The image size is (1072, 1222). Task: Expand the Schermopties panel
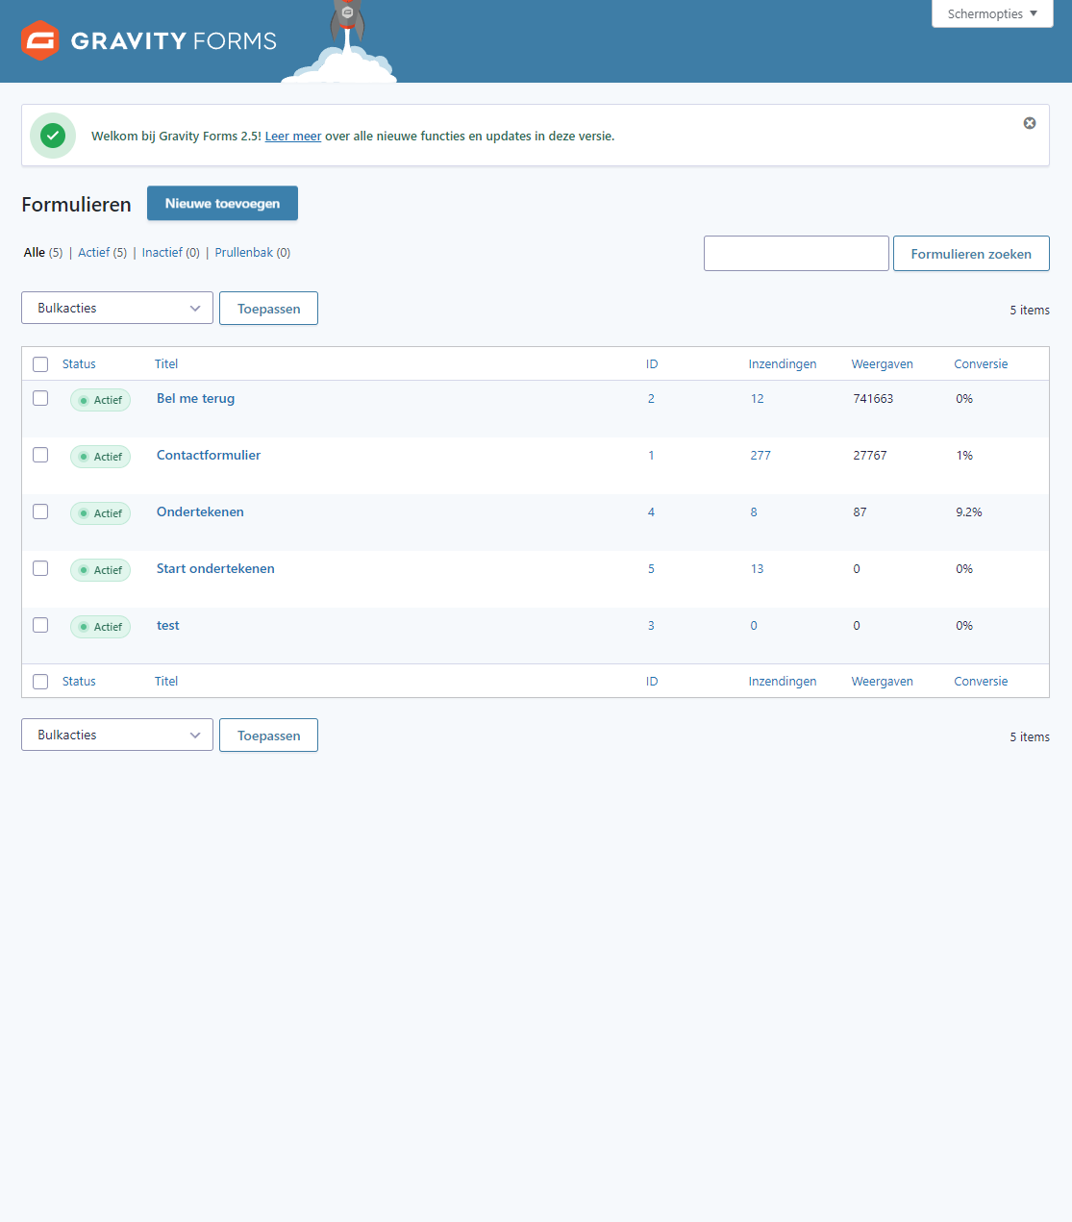(x=991, y=13)
